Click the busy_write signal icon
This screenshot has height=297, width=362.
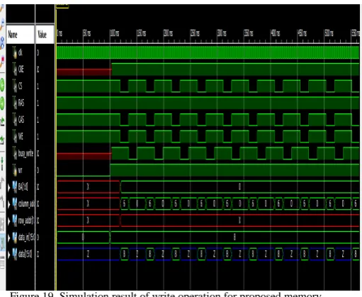pyautogui.click(x=15, y=153)
